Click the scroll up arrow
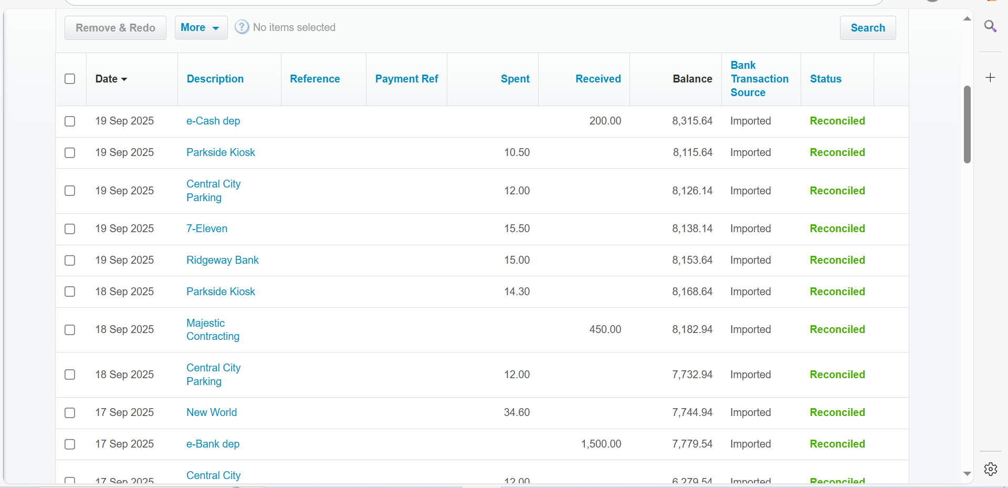1008x488 pixels. point(967,19)
